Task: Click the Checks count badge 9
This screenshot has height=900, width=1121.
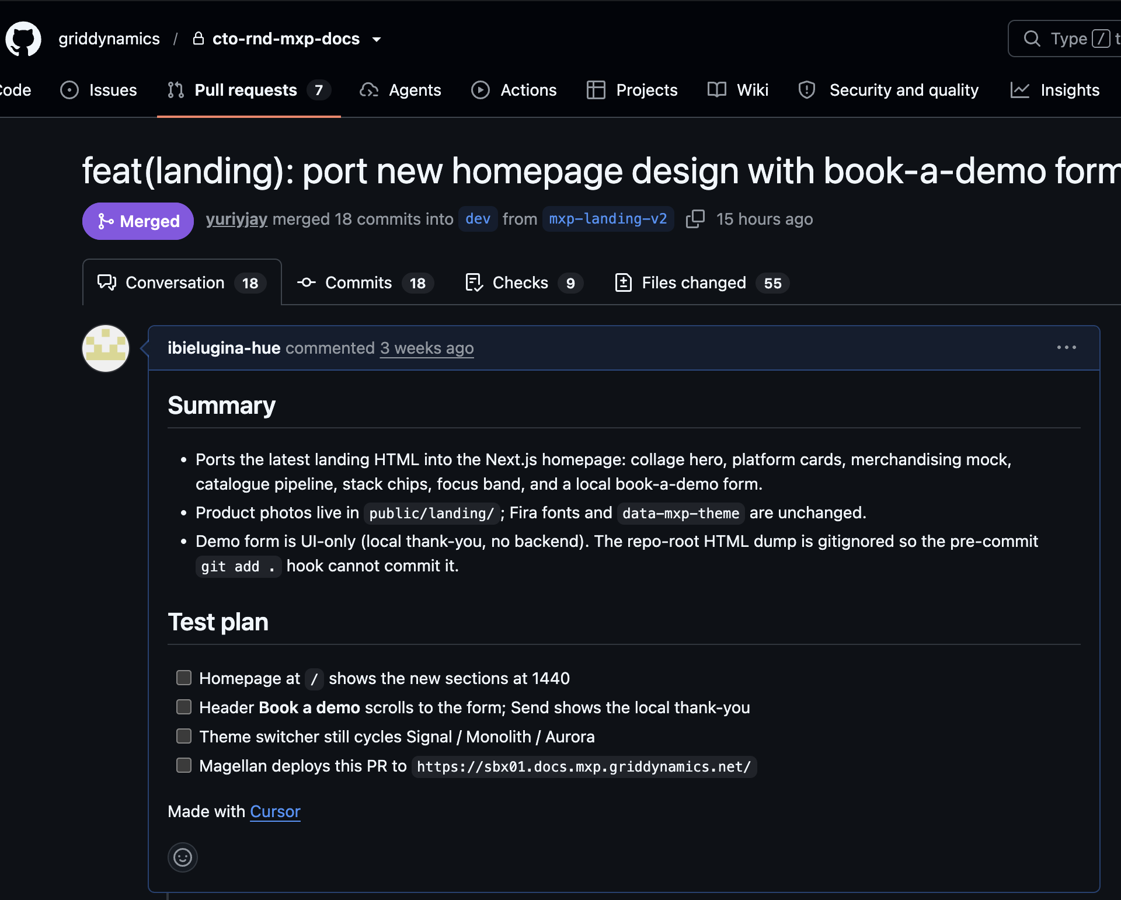Action: (x=570, y=283)
